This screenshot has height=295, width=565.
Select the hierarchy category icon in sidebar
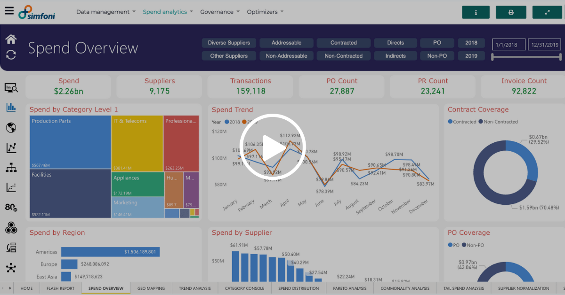(10, 168)
